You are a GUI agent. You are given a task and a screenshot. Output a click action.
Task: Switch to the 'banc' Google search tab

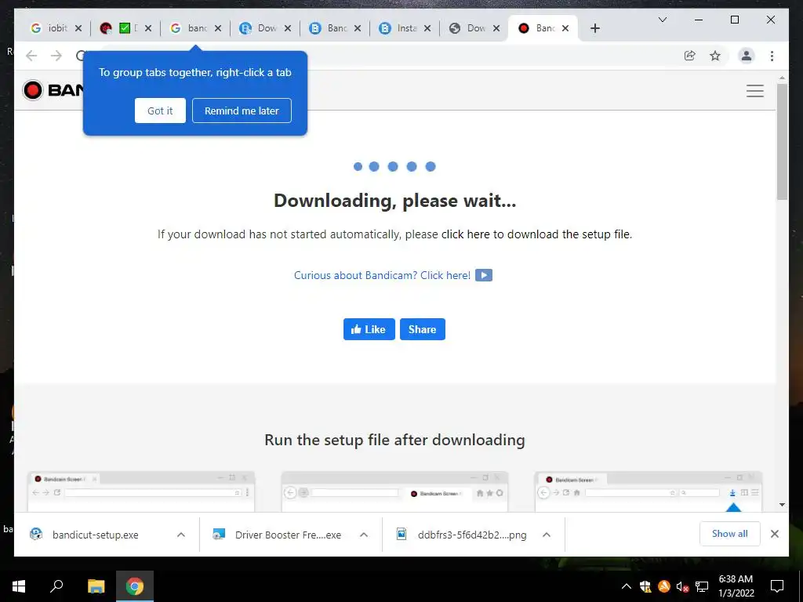pyautogui.click(x=190, y=28)
